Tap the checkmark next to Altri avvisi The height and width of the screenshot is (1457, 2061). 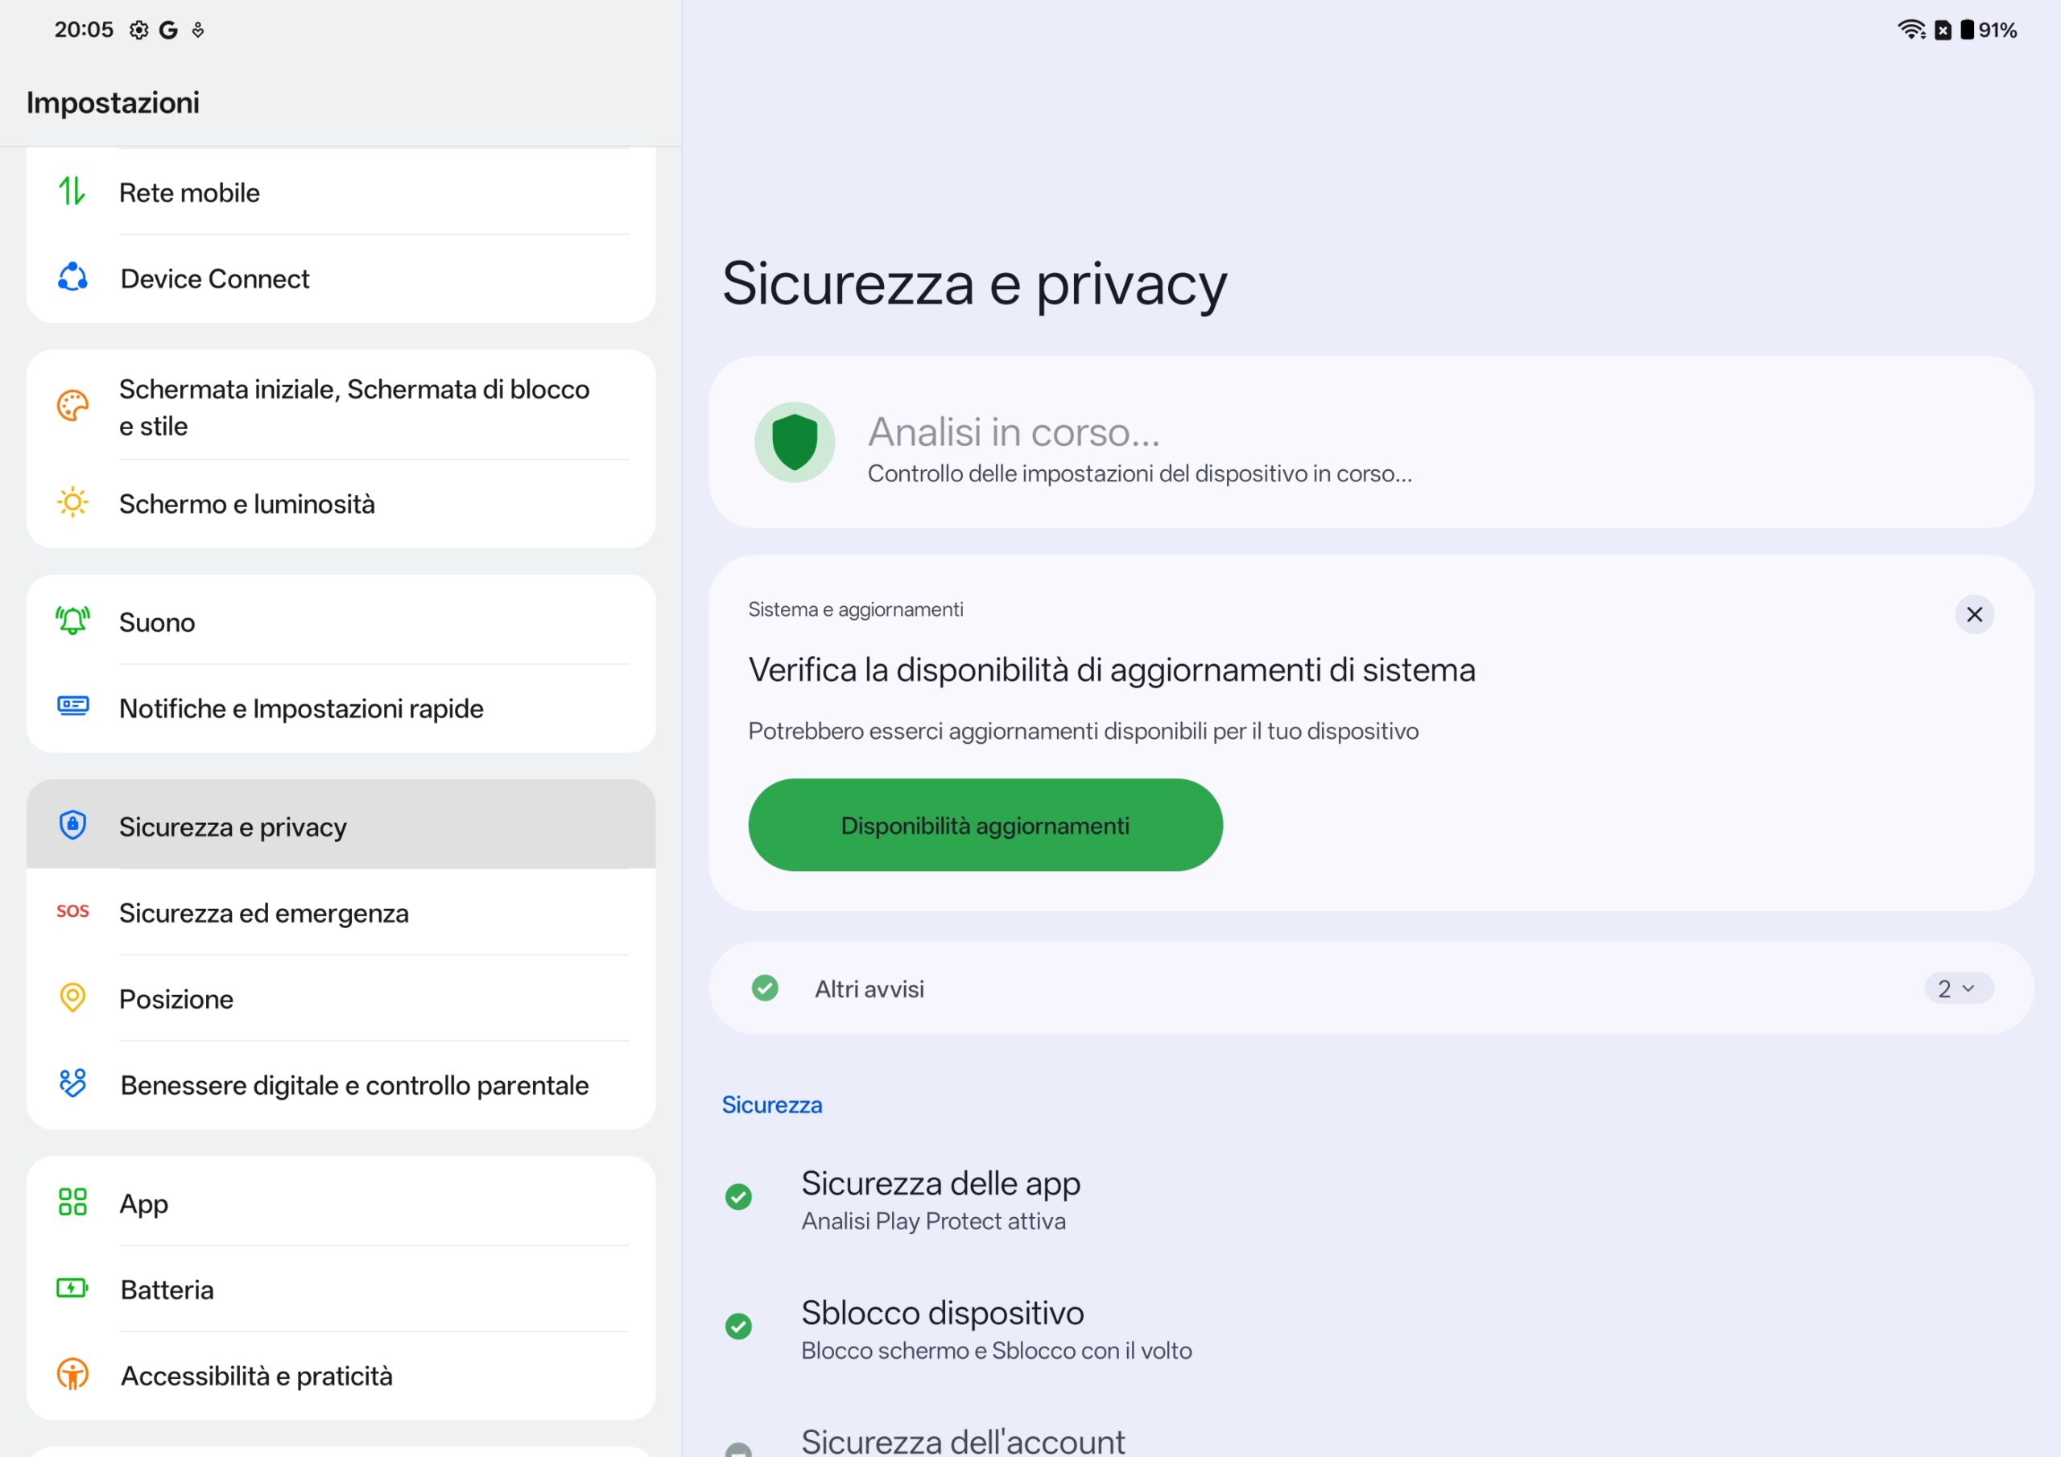765,988
